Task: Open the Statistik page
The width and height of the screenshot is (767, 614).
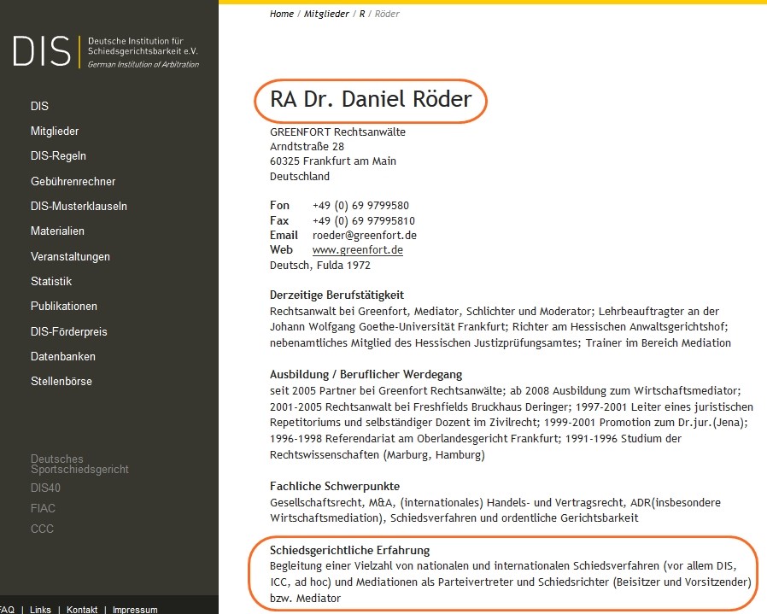Action: (x=51, y=281)
